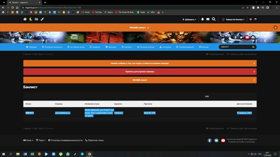The image size is (280, 157).
Task: Open the Discord icon on the banner
Action: [253, 37]
